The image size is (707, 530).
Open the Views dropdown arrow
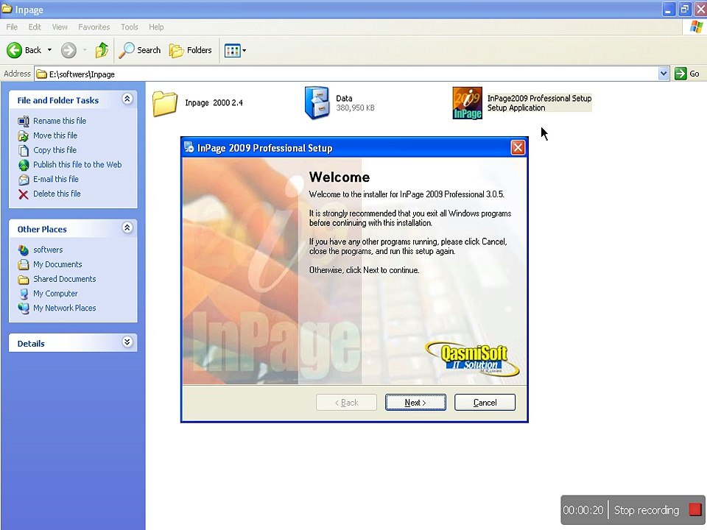(245, 51)
